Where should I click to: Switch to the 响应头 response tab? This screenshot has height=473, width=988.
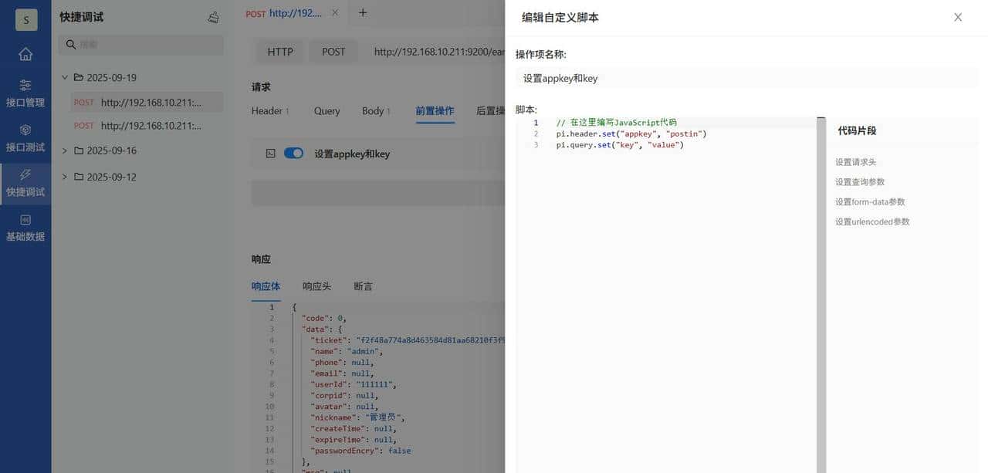[x=316, y=285]
